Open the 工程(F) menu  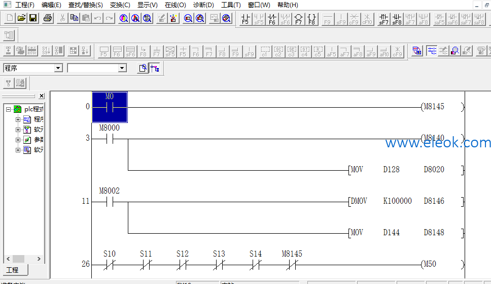[x=25, y=5]
